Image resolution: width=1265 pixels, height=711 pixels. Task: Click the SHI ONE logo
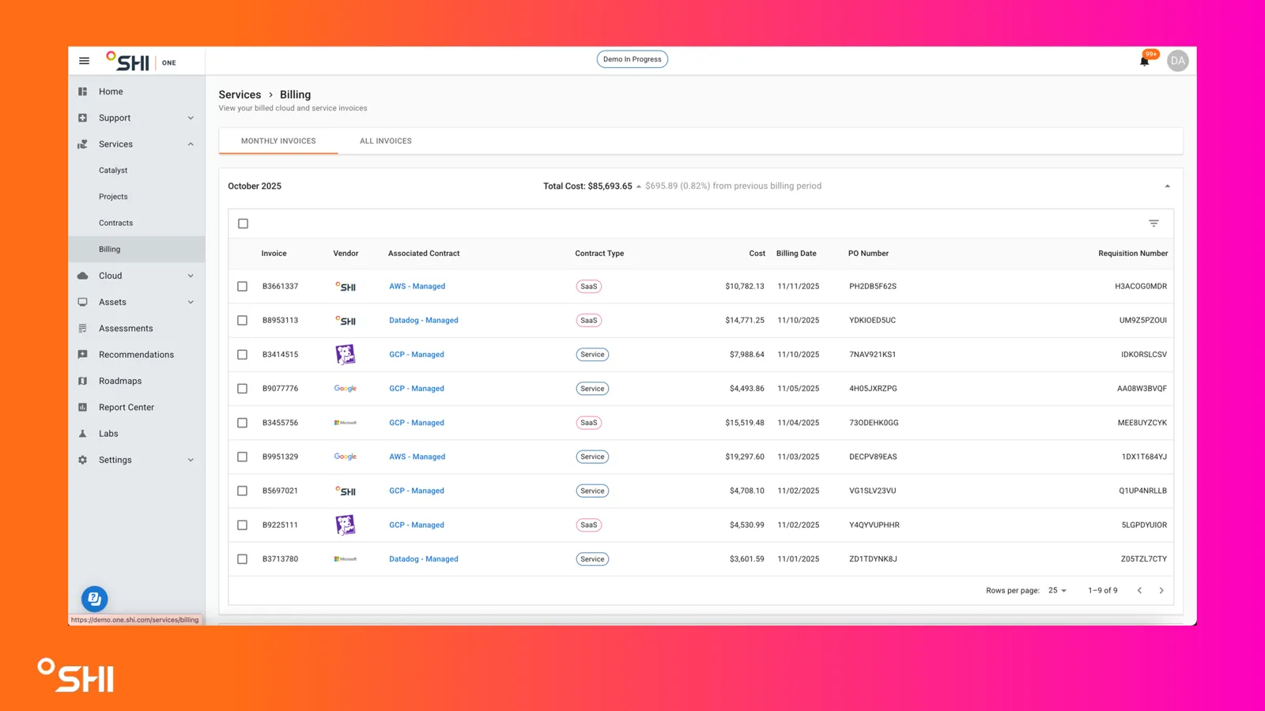(142, 62)
